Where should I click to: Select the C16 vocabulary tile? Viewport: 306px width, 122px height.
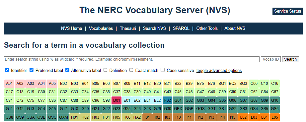click(274, 84)
